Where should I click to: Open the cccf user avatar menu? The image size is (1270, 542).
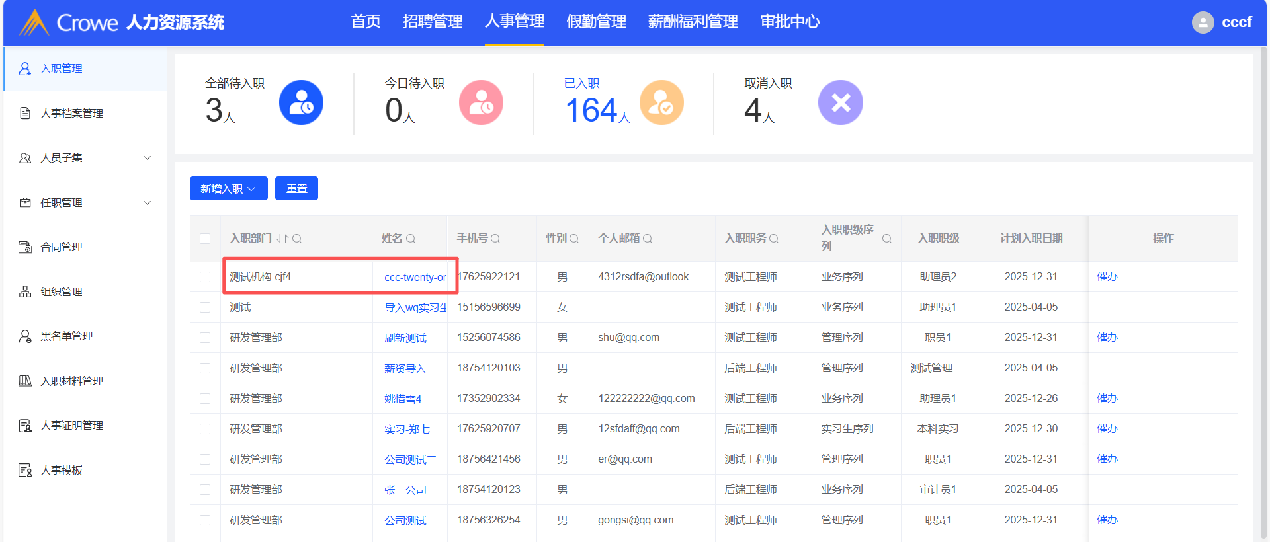[1203, 22]
